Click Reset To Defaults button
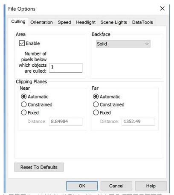Image resolution: width=174 pixels, height=195 pixels. pos(39,167)
